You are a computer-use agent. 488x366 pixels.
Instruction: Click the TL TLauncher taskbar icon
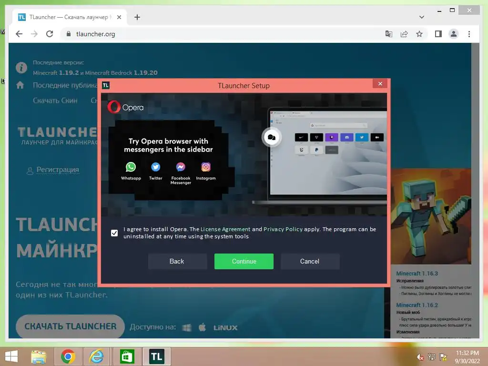pos(156,356)
